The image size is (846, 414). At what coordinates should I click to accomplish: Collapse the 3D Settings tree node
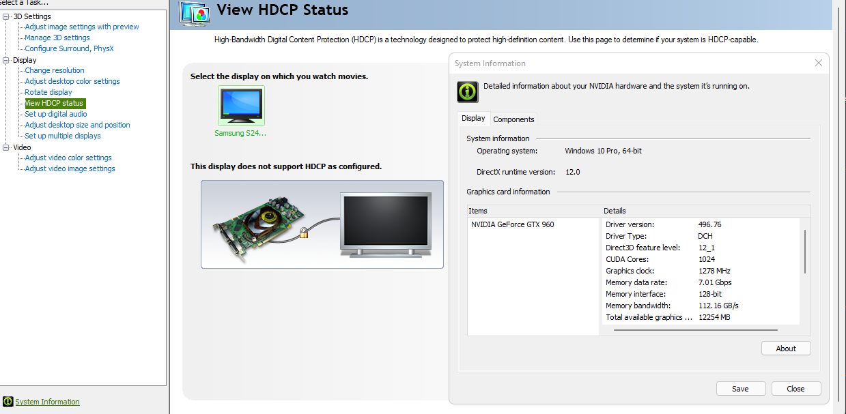point(7,16)
